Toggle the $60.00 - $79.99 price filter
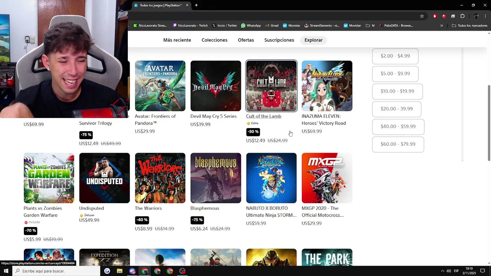 point(398,144)
